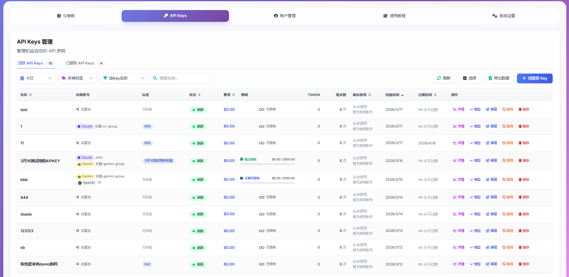Click the export data file icon
Image resolution: width=569 pixels, height=277 pixels.
pyautogui.click(x=490, y=78)
